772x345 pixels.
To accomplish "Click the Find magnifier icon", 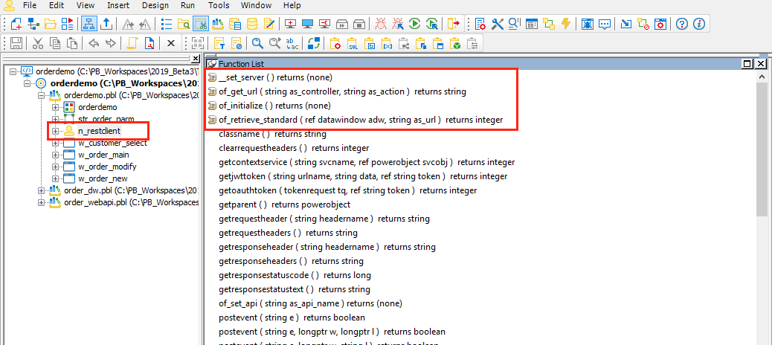I will point(257,43).
